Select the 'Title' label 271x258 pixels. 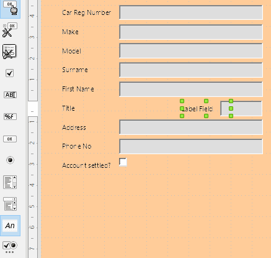point(68,108)
